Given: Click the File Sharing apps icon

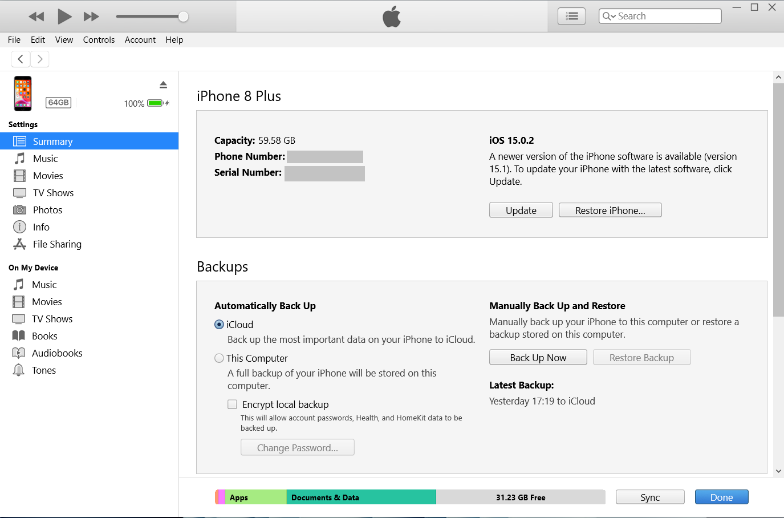Looking at the screenshot, I should pyautogui.click(x=19, y=244).
